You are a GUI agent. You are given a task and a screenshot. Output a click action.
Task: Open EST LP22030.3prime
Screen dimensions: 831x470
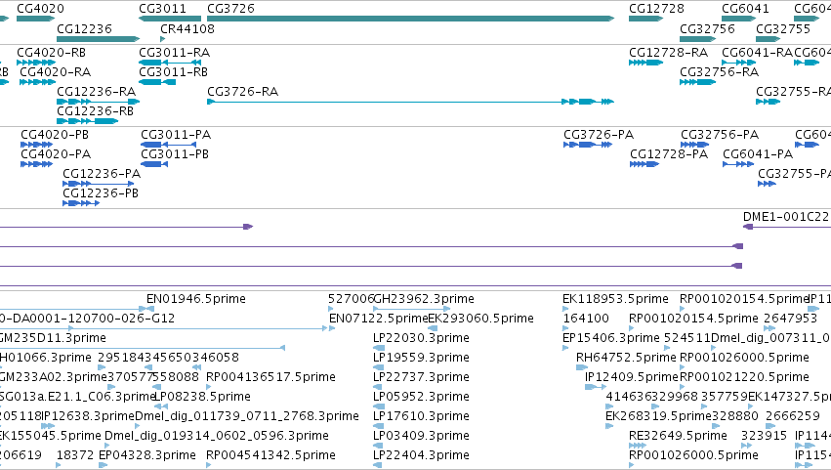click(x=379, y=348)
